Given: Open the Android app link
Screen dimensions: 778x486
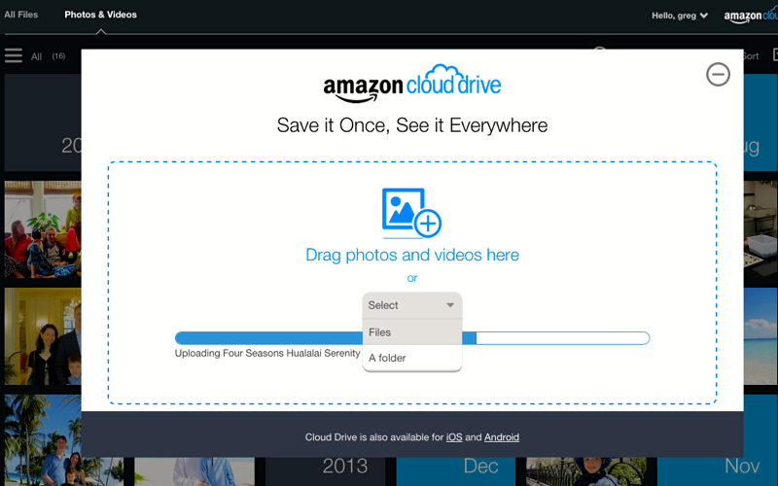Looking at the screenshot, I should tap(502, 436).
